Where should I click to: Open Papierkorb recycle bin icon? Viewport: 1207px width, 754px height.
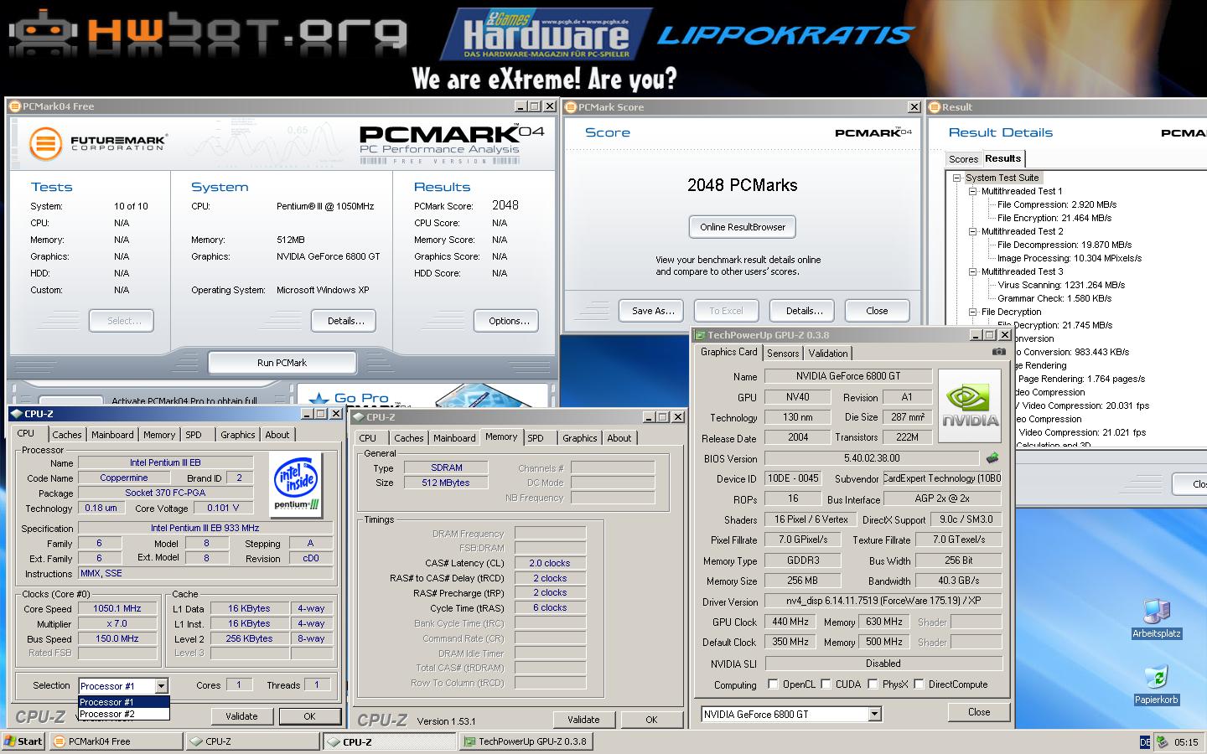tap(1157, 684)
